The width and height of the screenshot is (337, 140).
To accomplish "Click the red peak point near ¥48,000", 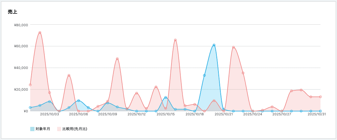I will (117, 59).
